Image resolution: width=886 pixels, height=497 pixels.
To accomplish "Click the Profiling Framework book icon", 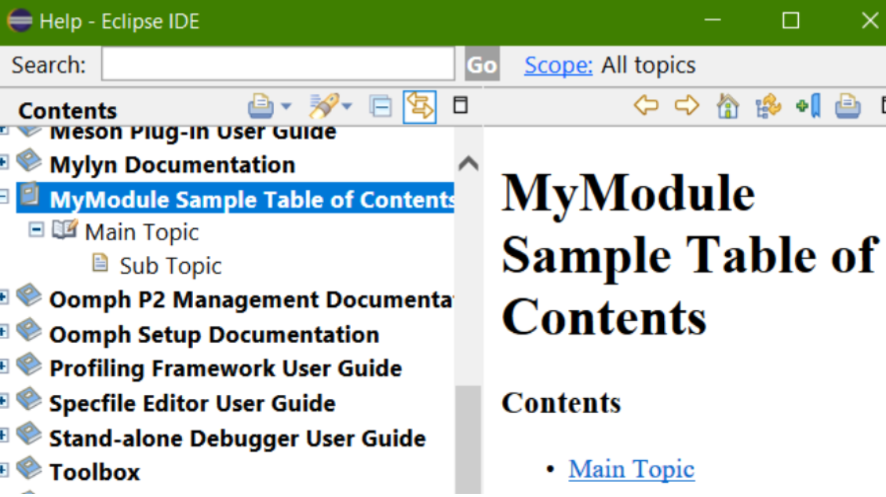I will click(x=29, y=364).
